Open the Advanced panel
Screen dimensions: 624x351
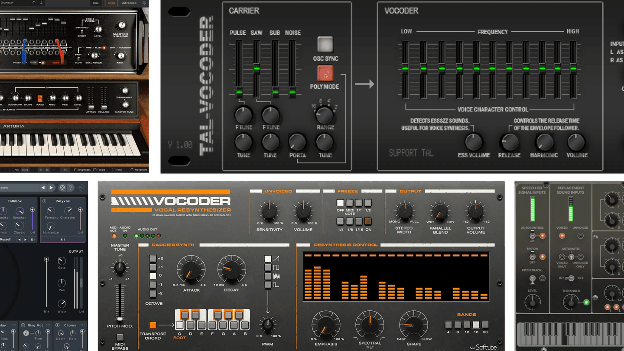[x=129, y=3]
